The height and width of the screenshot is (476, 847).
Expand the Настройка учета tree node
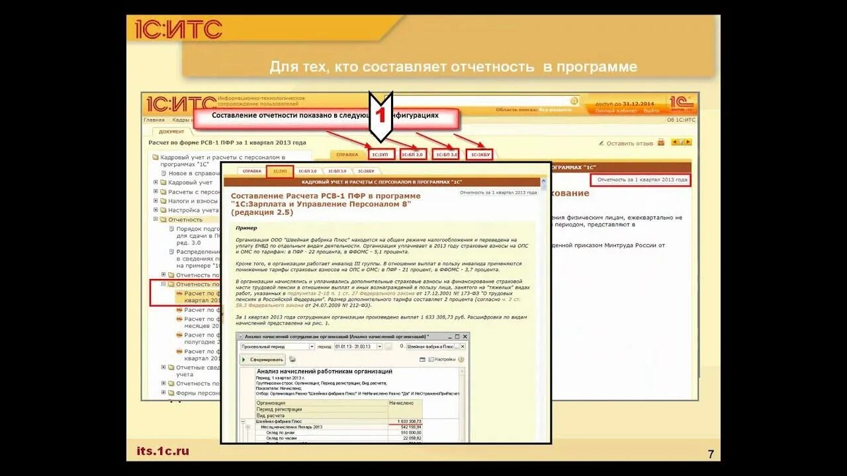[x=156, y=210]
